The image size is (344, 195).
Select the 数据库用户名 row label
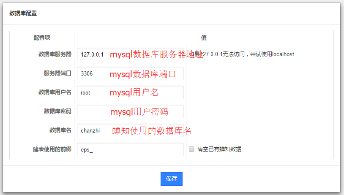pos(55,92)
